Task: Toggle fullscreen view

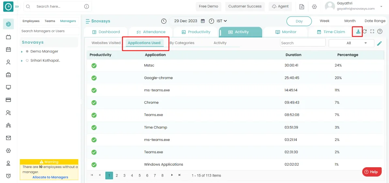Action: coord(372,32)
